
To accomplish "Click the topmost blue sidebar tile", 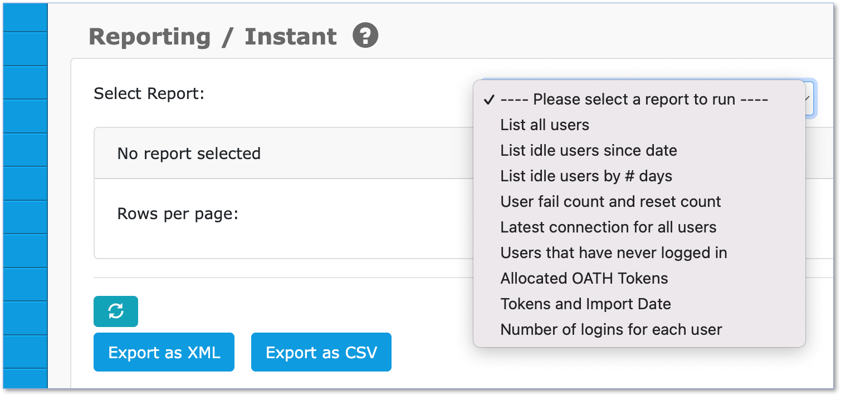I will 25,17.
